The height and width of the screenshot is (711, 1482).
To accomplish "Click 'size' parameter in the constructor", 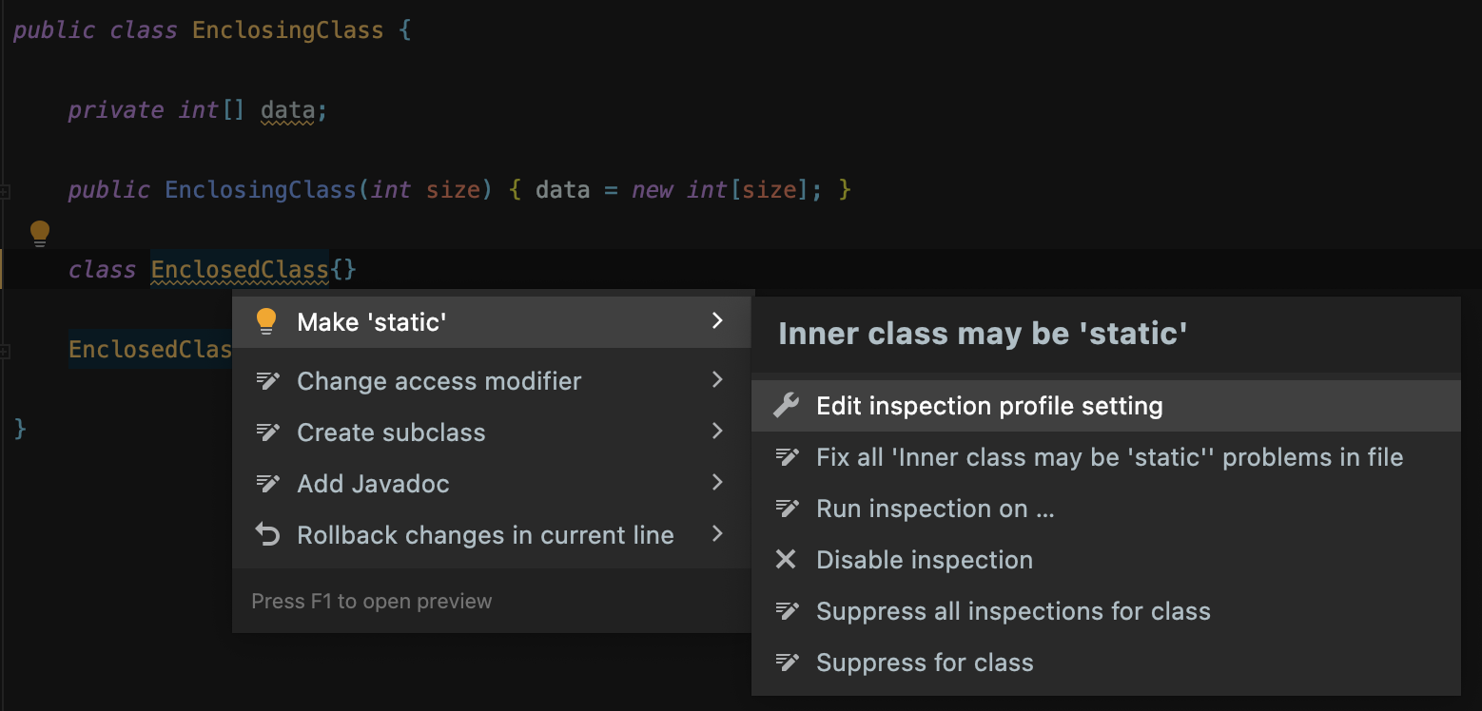I will (x=453, y=190).
